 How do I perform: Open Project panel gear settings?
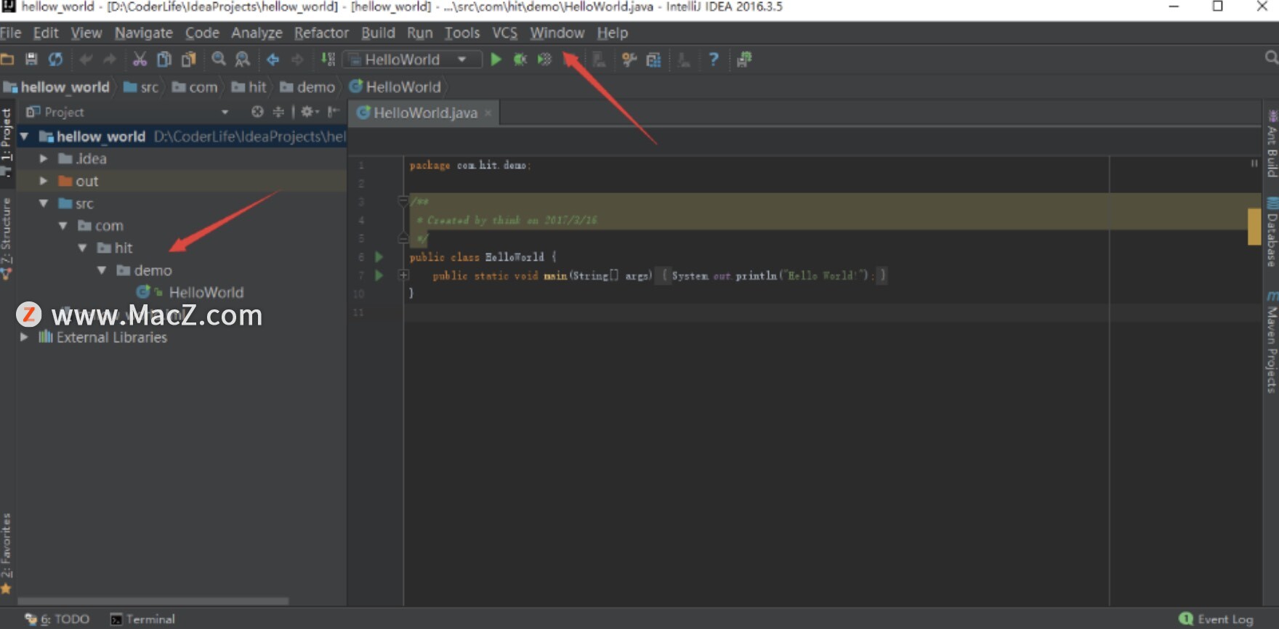click(310, 112)
